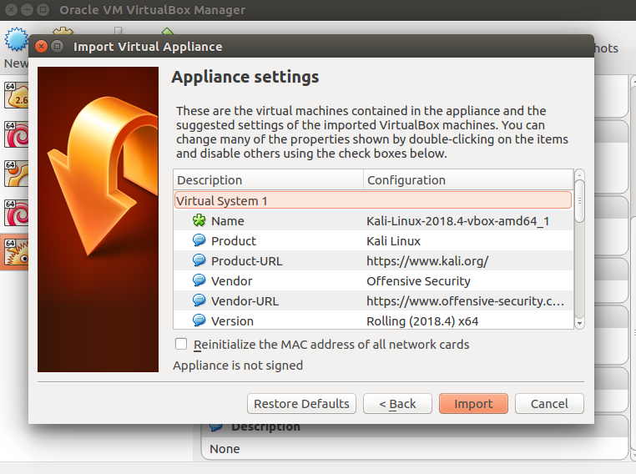Viewport: 636px width, 474px height.
Task: Click the speech bubble icon beside Product
Action: click(199, 240)
